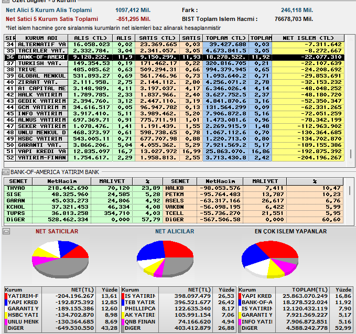The height and width of the screenshot is (334, 356).
Task: Collapse the Ozet Bilgiler section
Action: [5, 1]
